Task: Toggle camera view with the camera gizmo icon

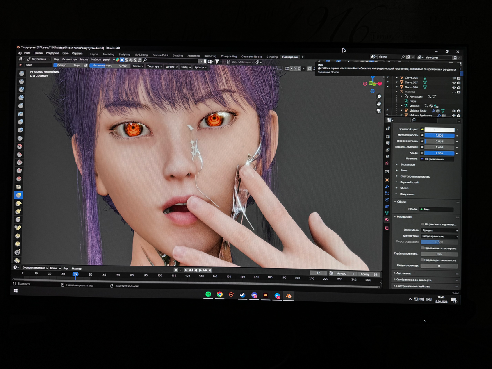Action: 379,111
